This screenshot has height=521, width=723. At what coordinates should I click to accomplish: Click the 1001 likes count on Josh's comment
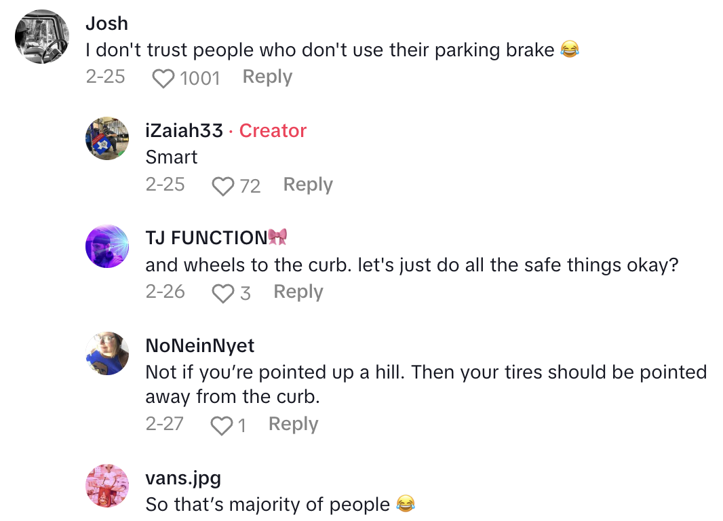click(200, 79)
